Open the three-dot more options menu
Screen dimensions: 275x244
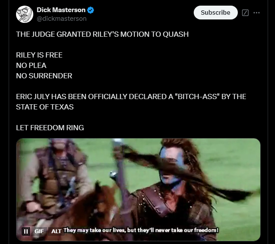[x=256, y=13]
